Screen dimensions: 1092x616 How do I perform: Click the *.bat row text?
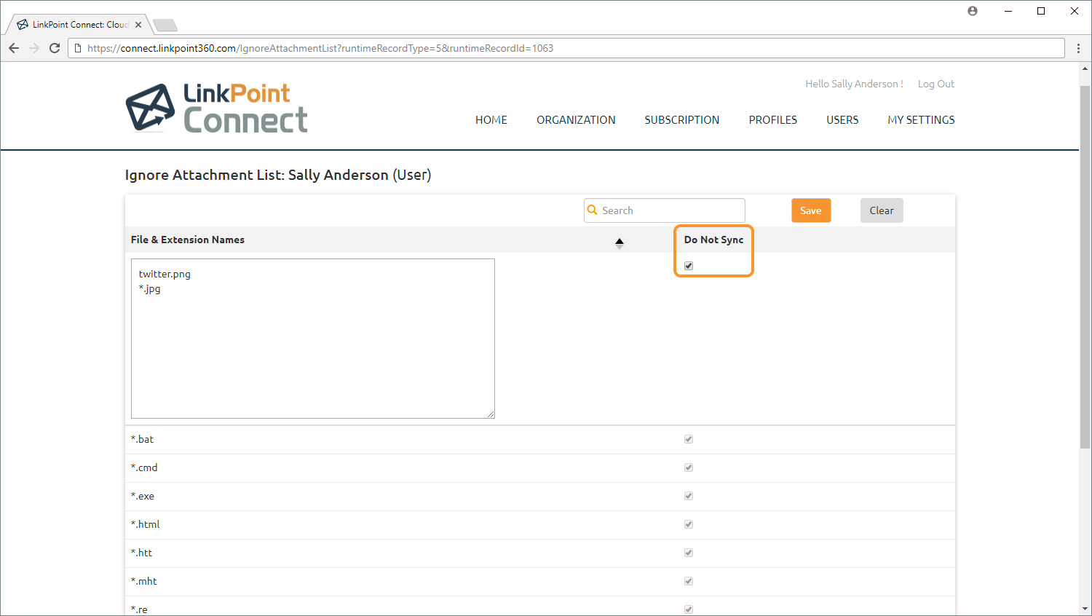tap(143, 439)
